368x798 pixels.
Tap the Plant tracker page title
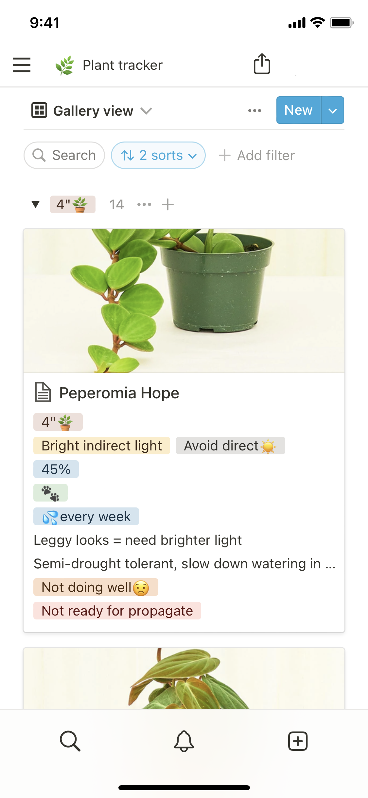pos(122,65)
